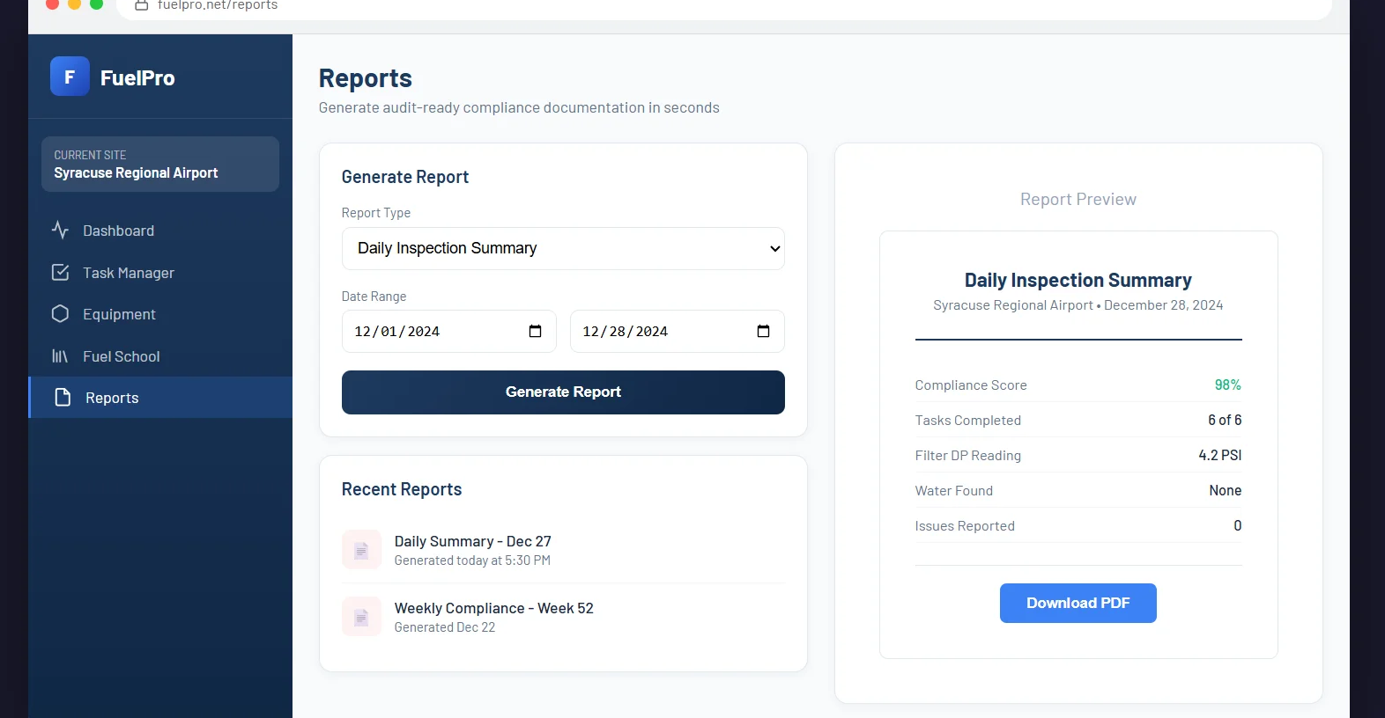Click the 'Report Preview' heading
The height and width of the screenshot is (718, 1385).
pyautogui.click(x=1078, y=200)
